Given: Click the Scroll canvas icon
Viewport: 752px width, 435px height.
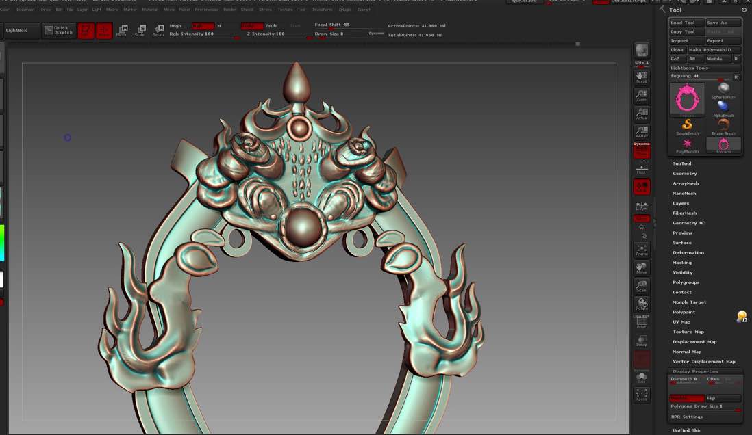Looking at the screenshot, I should [x=642, y=77].
